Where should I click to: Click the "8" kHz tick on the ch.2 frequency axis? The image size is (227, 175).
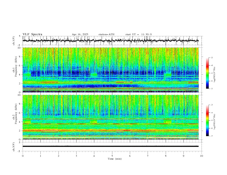click(x=21, y=104)
